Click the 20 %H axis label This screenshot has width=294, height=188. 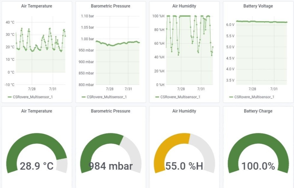pos(159,71)
